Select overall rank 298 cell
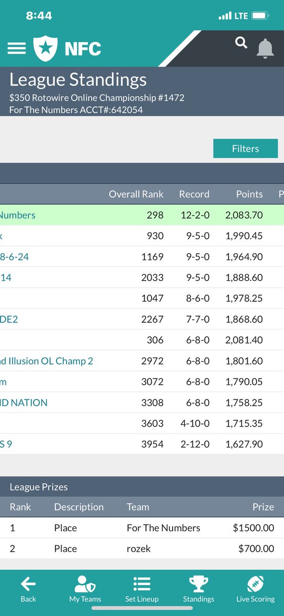Screen dimensions: 284x616 (155, 215)
